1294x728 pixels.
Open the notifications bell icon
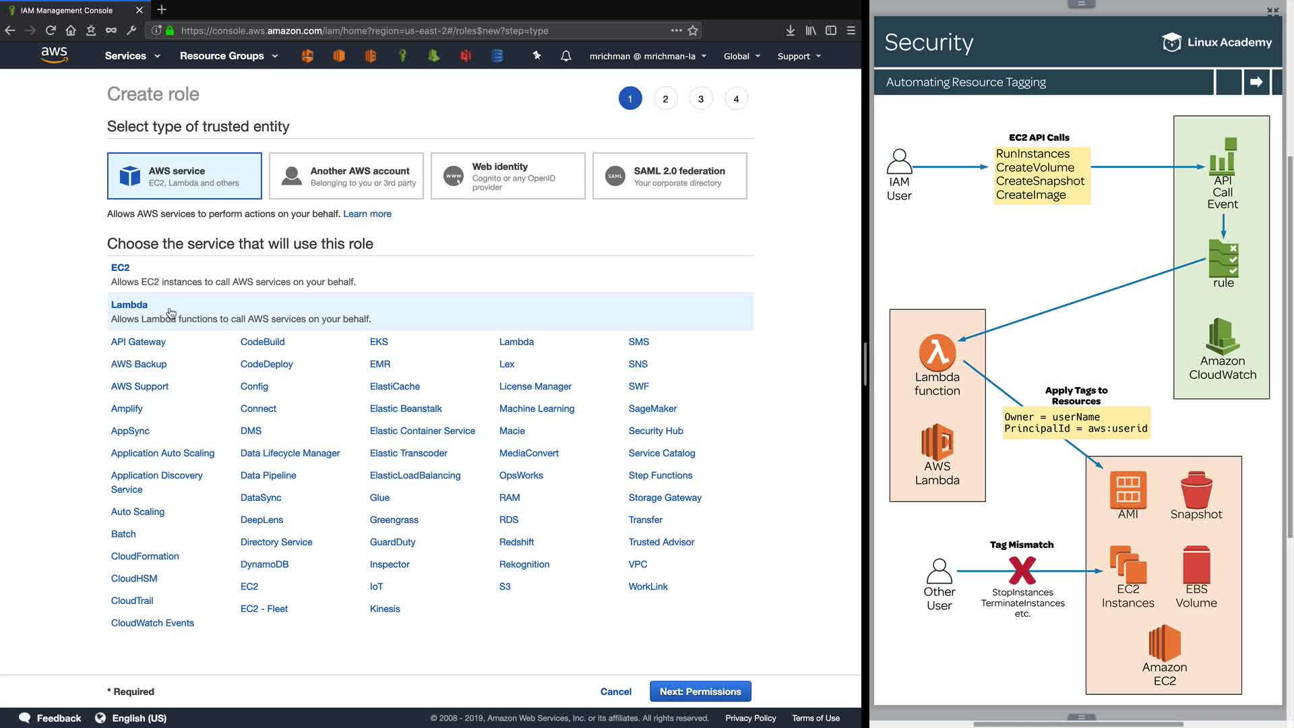tap(566, 56)
